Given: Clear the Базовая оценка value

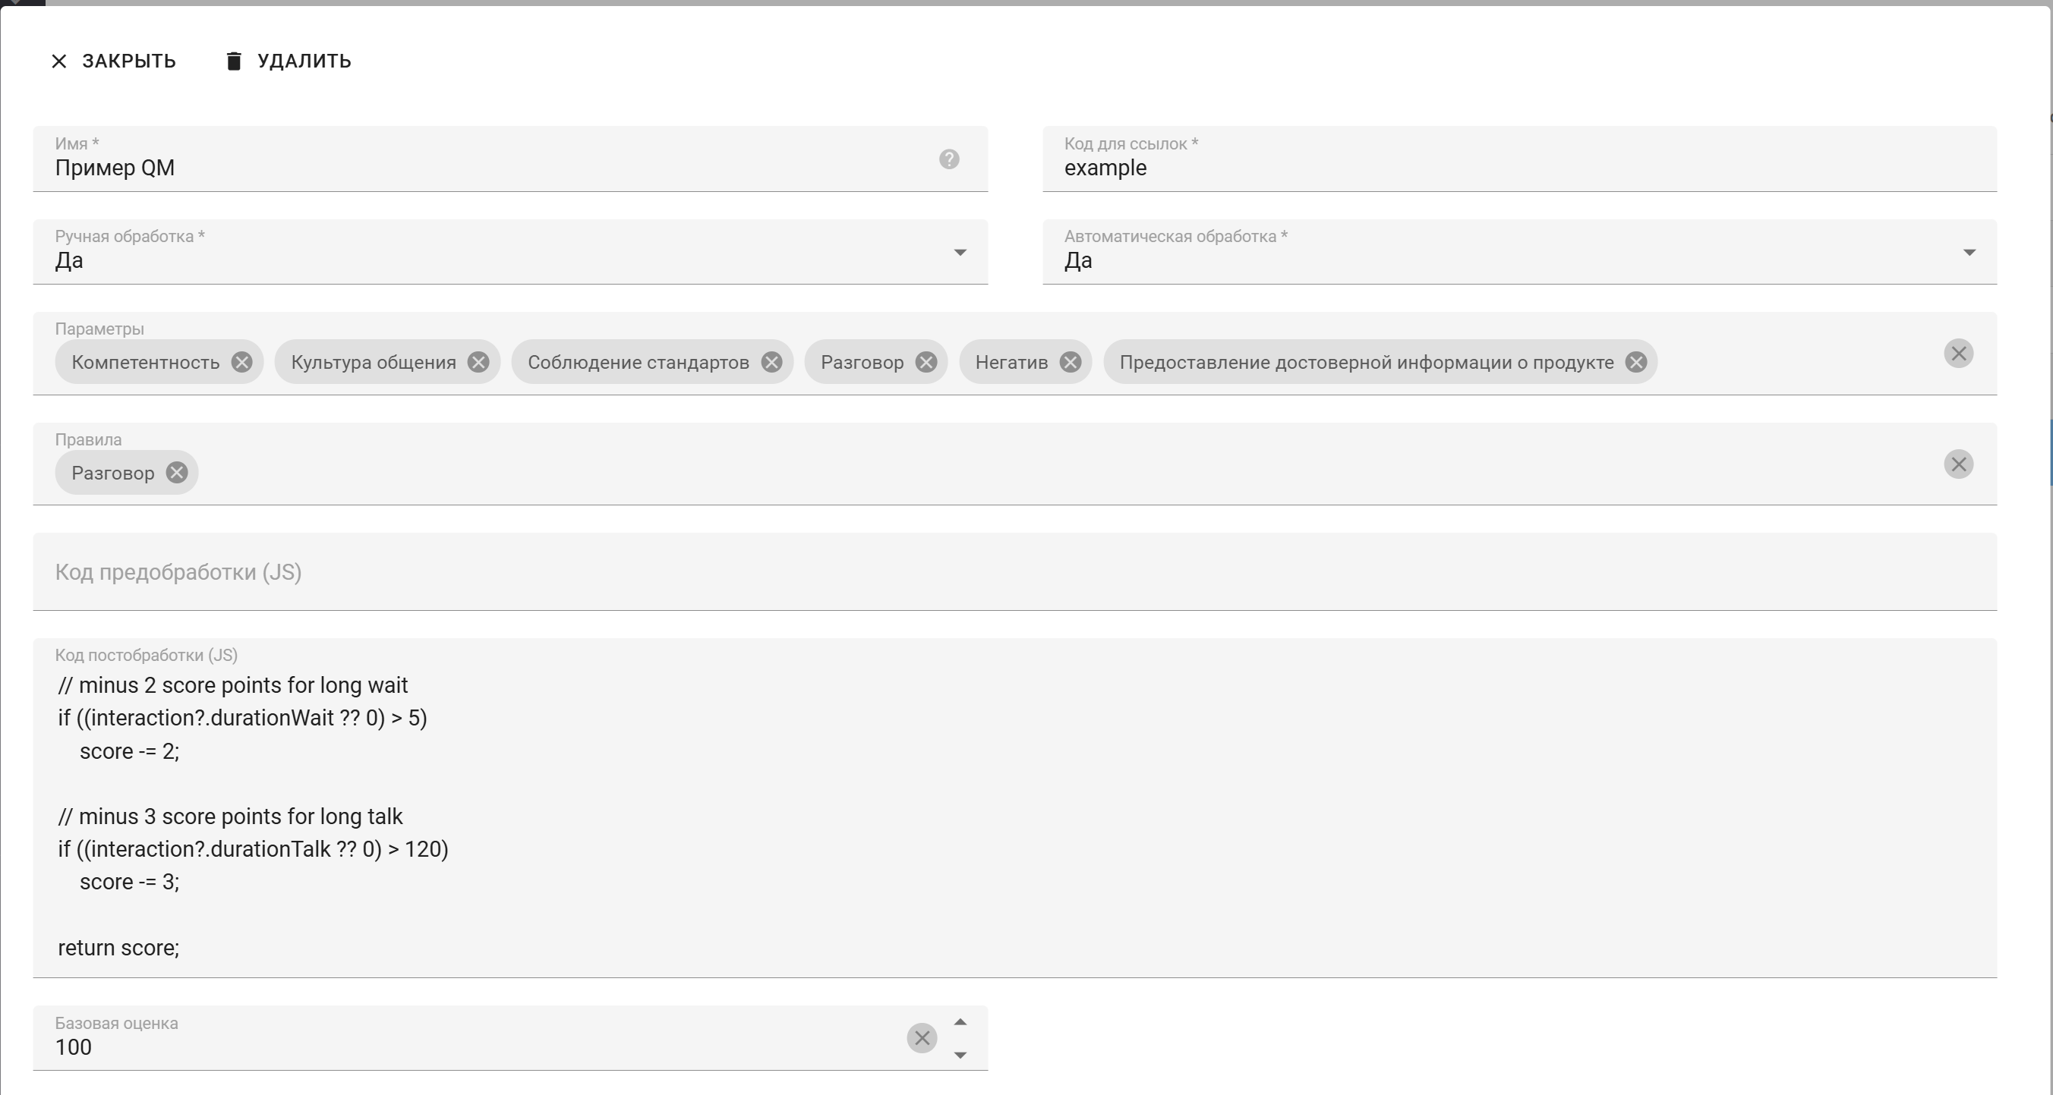Looking at the screenshot, I should (x=922, y=1037).
